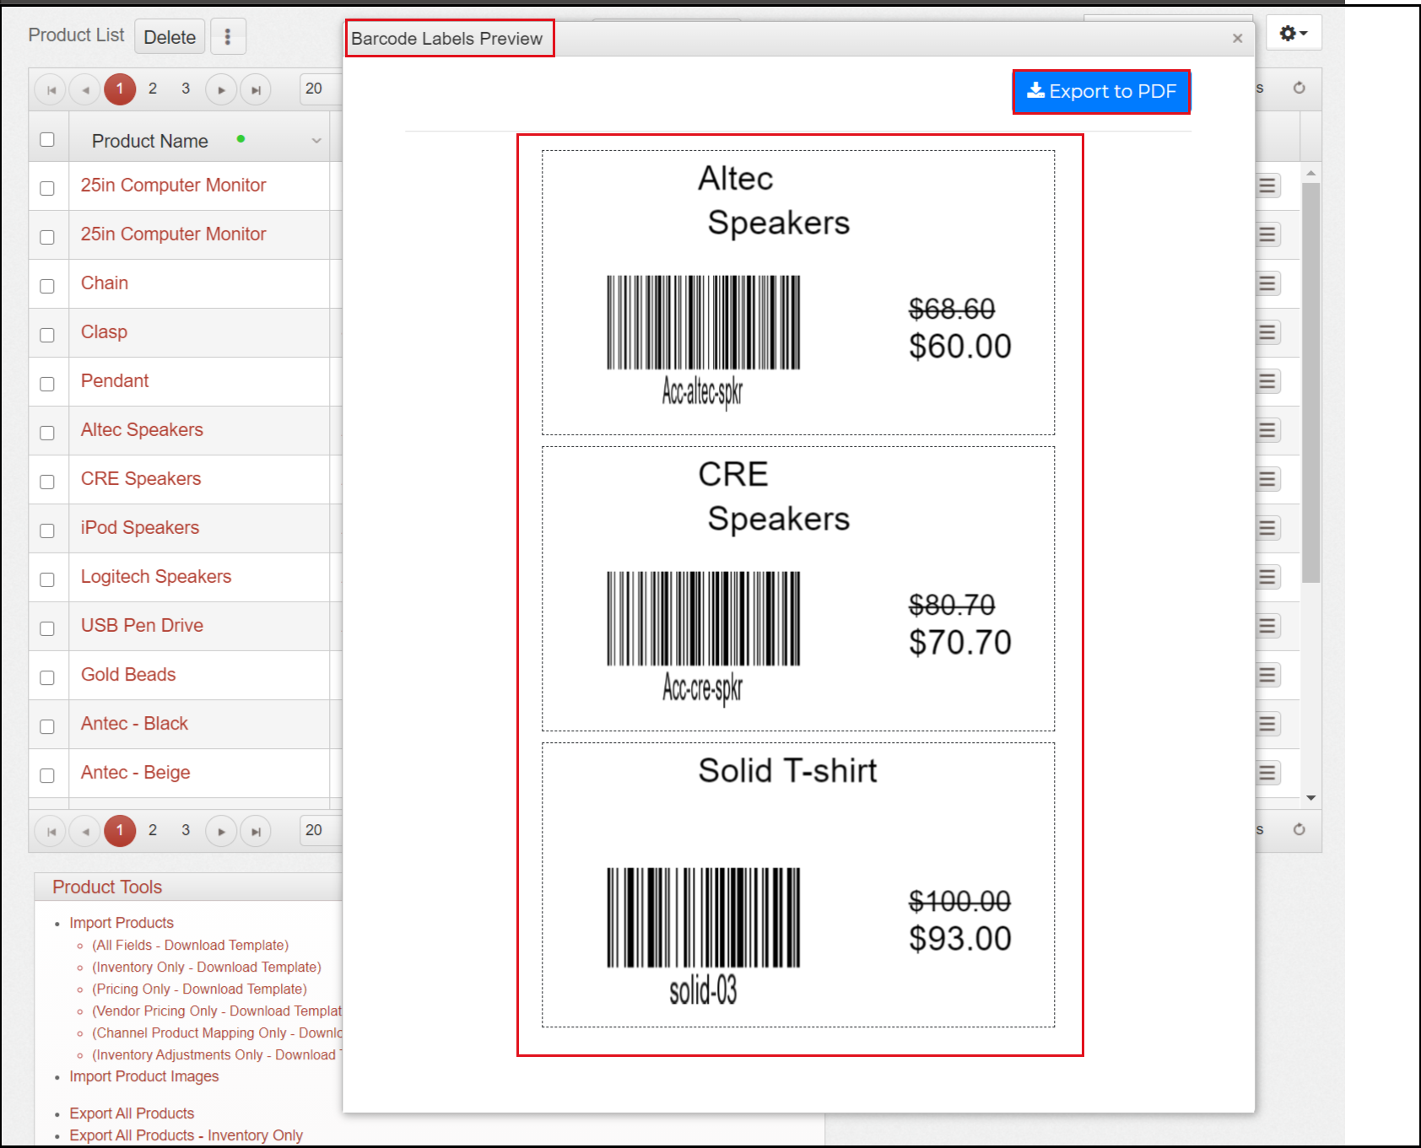Open the Antec - Black product link
Screen dimensions: 1421x1148
coord(134,724)
